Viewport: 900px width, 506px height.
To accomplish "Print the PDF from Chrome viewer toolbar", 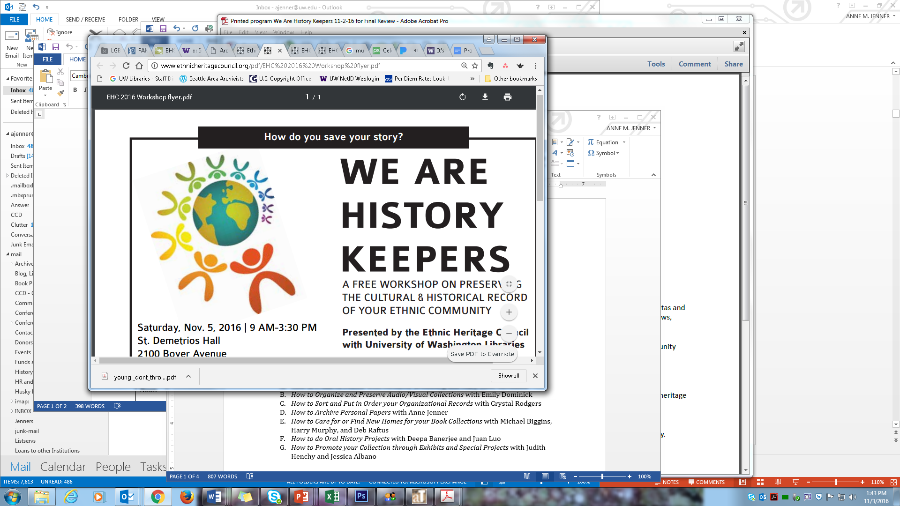I will click(508, 97).
